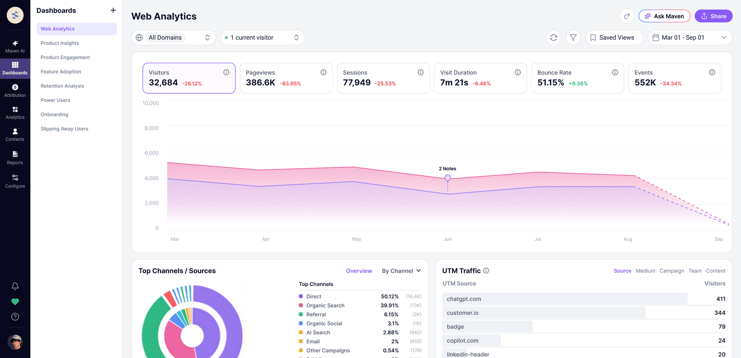741x358 pixels.
Task: Show info for Bounce Rate metric
Action: pos(615,72)
